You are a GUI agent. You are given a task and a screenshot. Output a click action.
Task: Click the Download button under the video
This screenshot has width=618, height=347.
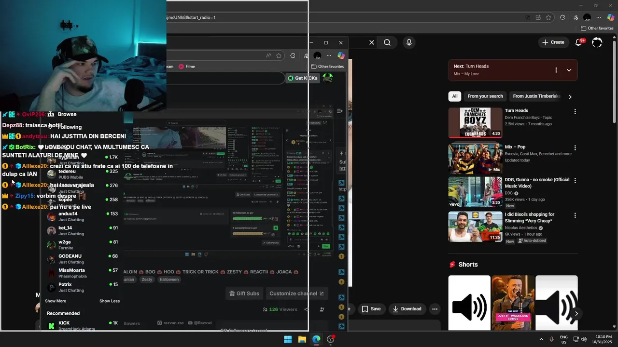tap(407, 309)
